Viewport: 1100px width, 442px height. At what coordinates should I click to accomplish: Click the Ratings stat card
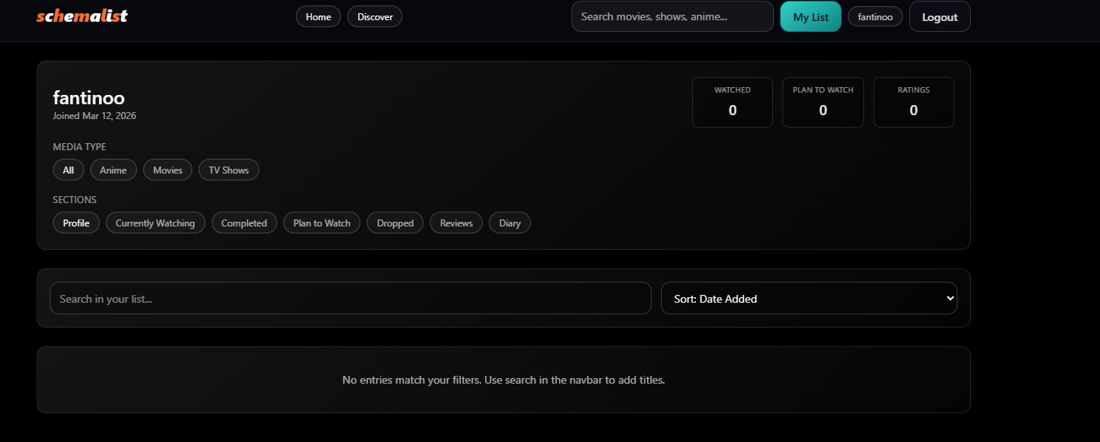coord(914,102)
